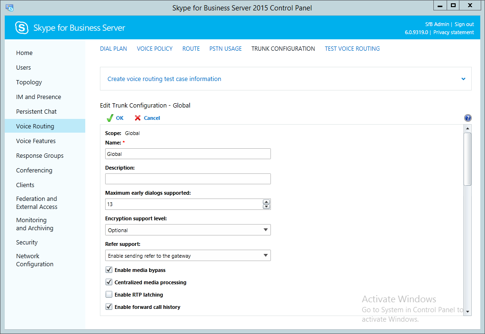The width and height of the screenshot is (485, 334).
Task: Click into the Description text field
Action: click(188, 179)
